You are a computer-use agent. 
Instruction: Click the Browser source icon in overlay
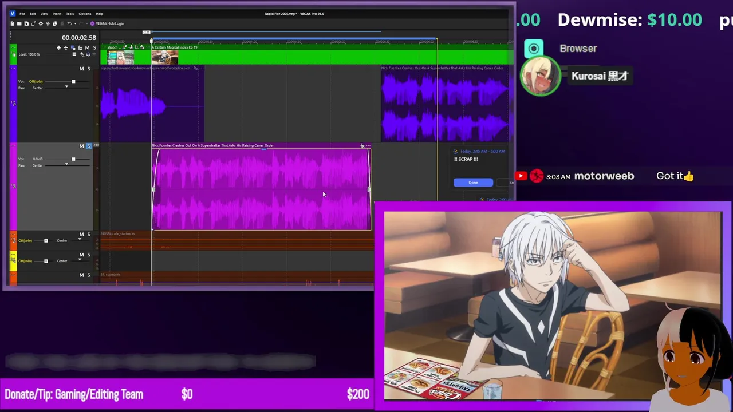tap(534, 49)
